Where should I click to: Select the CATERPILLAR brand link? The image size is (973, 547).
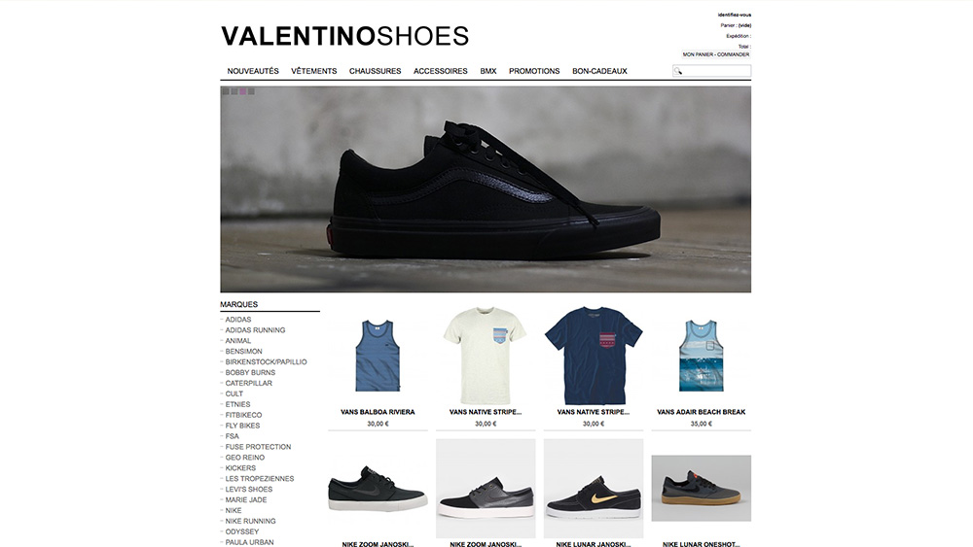pyautogui.click(x=249, y=383)
